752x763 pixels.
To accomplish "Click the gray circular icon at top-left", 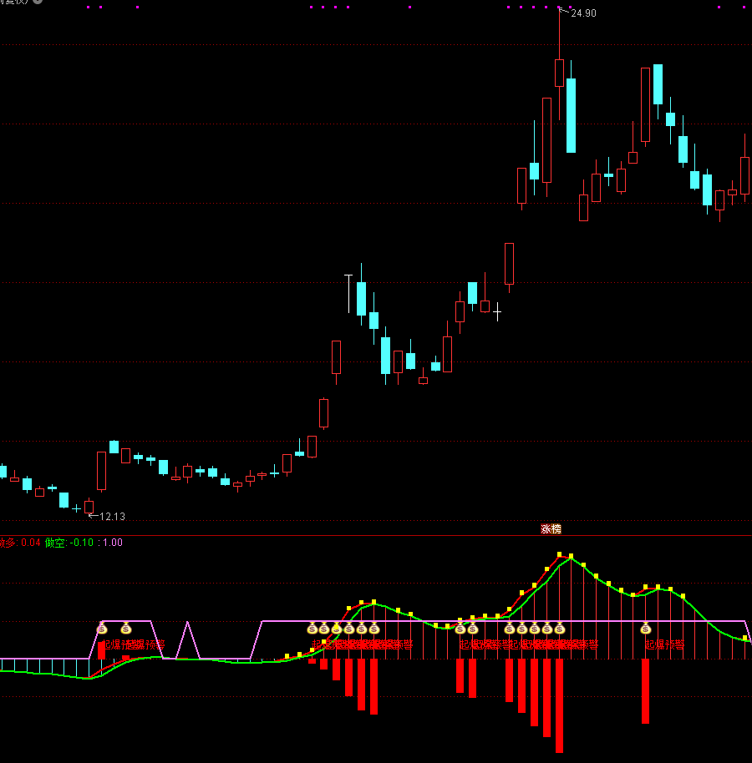I will click(x=38, y=1).
